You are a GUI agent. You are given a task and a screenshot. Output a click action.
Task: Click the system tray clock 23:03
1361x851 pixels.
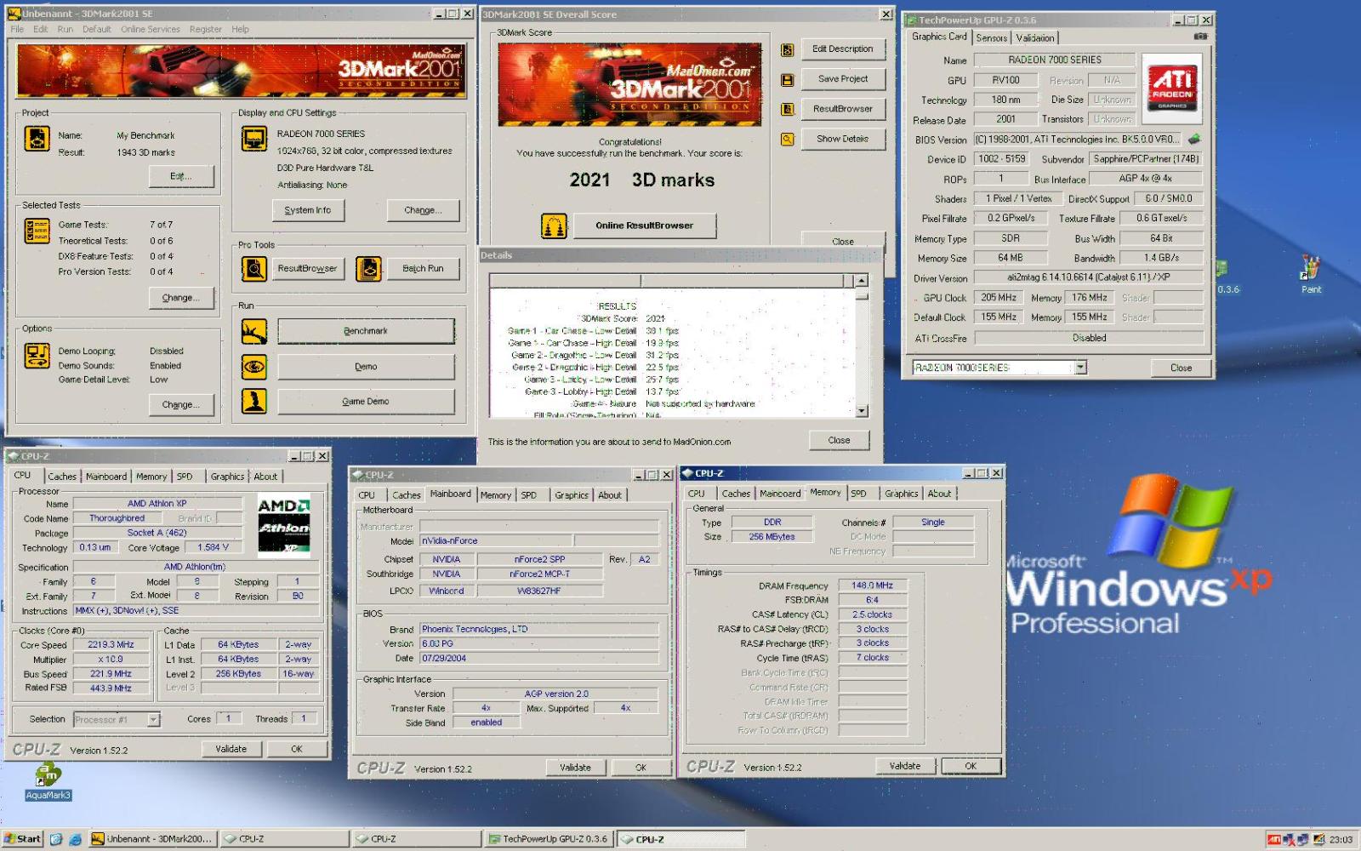(1341, 840)
